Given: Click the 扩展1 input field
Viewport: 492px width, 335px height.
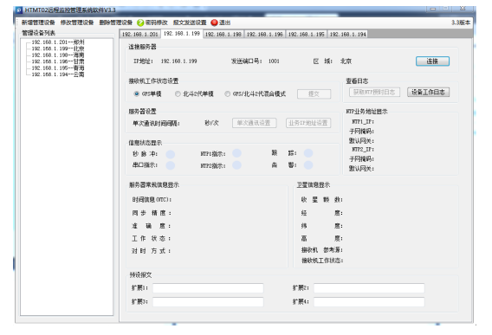Looking at the screenshot, I should (208, 288).
